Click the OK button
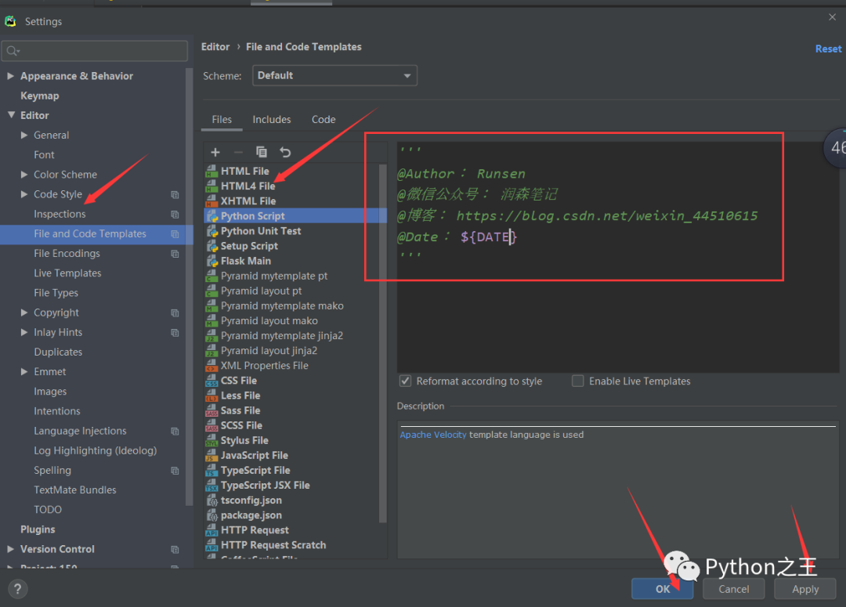The width and height of the screenshot is (846, 607). tap(663, 589)
